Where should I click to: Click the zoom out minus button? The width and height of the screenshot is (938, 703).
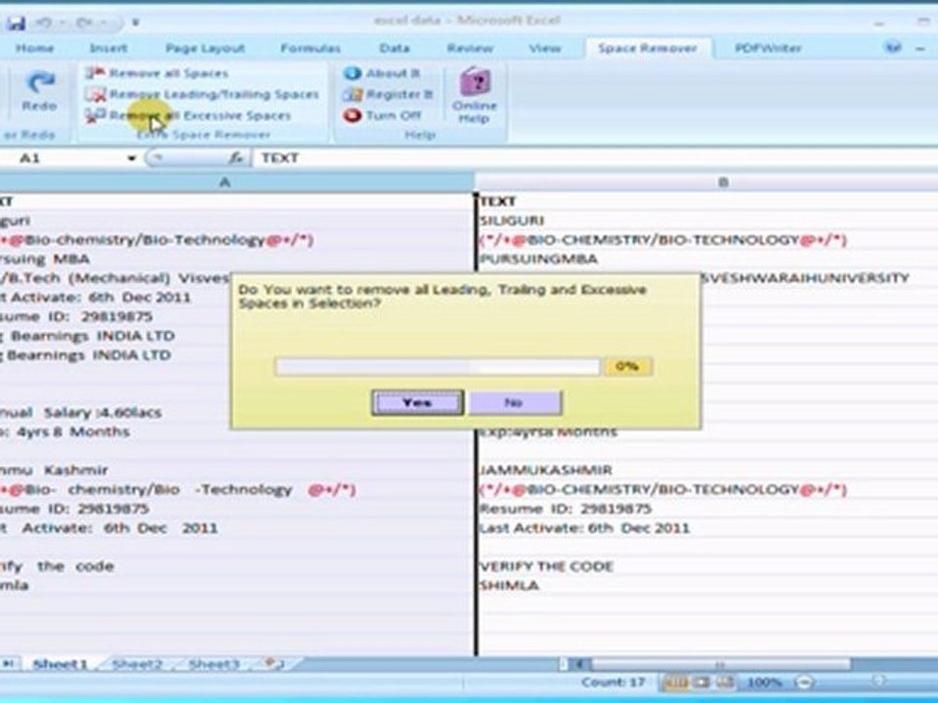pyautogui.click(x=804, y=682)
